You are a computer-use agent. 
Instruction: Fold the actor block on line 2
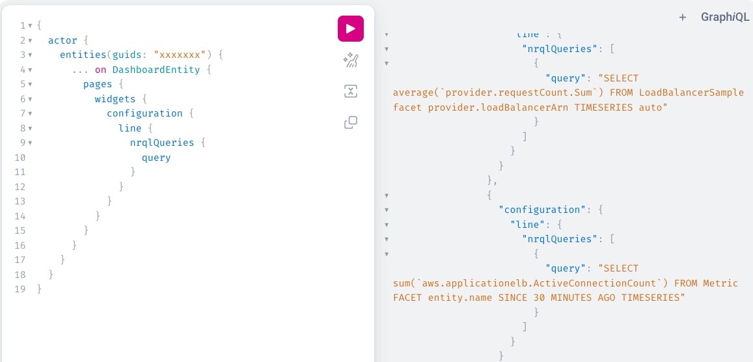pos(30,40)
